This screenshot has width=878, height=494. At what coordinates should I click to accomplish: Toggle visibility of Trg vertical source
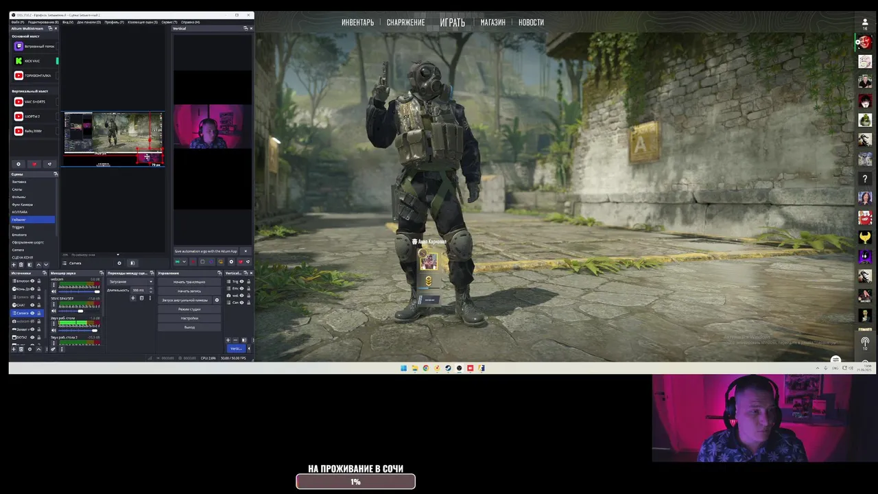tap(241, 281)
